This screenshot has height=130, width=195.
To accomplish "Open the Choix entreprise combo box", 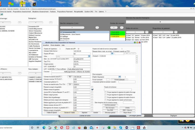I will coord(120,77).
